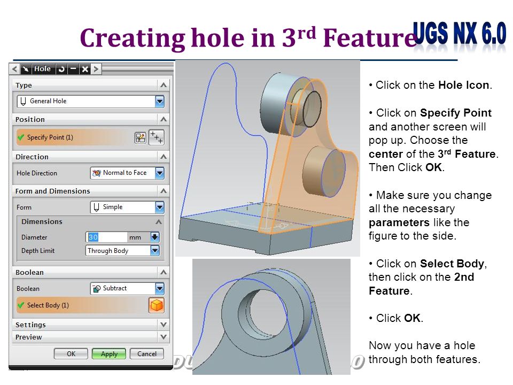Click the OK button
The height and width of the screenshot is (385, 513).
click(71, 354)
